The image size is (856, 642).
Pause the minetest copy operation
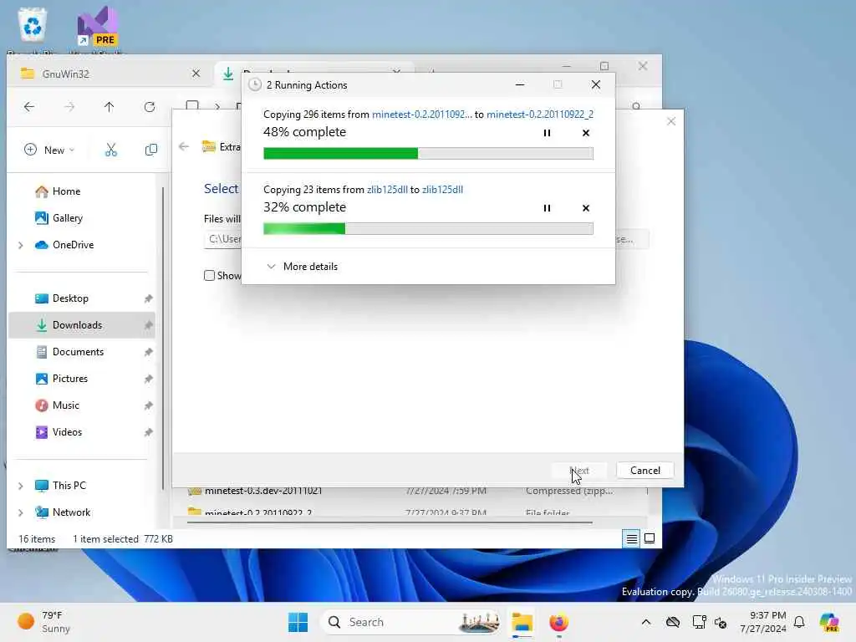pyautogui.click(x=547, y=133)
